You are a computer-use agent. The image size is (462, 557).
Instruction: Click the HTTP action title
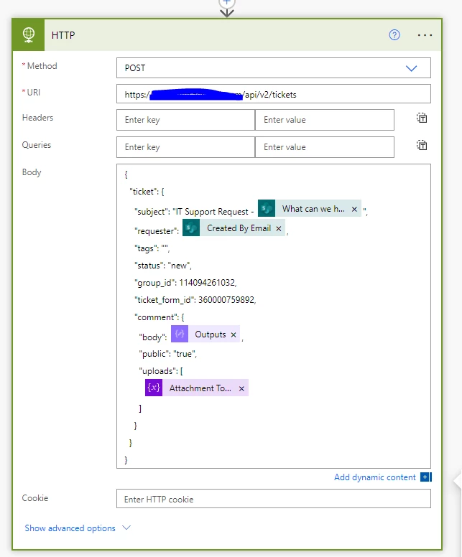[x=63, y=35]
